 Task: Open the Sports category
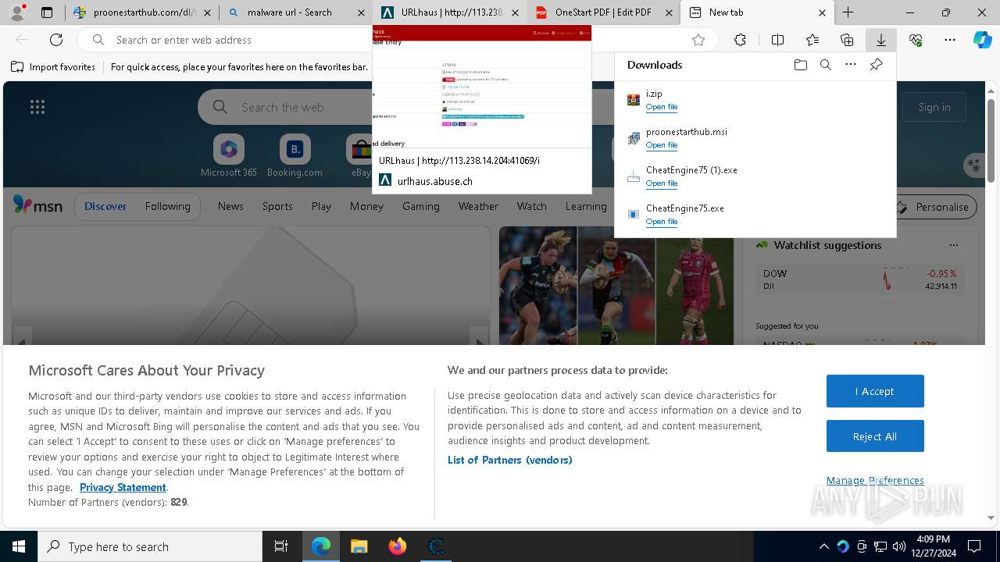point(277,206)
